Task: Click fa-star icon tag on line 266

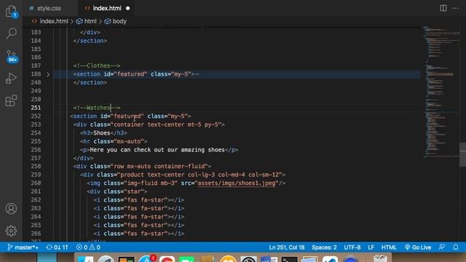Action: 139,234
